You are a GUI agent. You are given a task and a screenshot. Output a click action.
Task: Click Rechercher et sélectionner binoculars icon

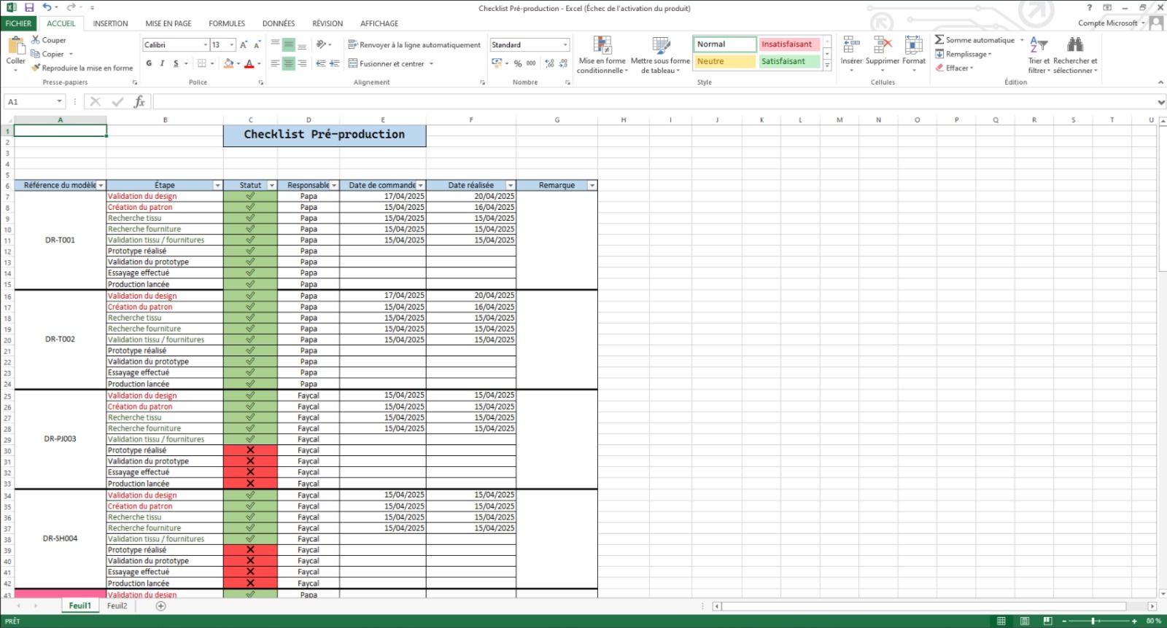click(1075, 46)
